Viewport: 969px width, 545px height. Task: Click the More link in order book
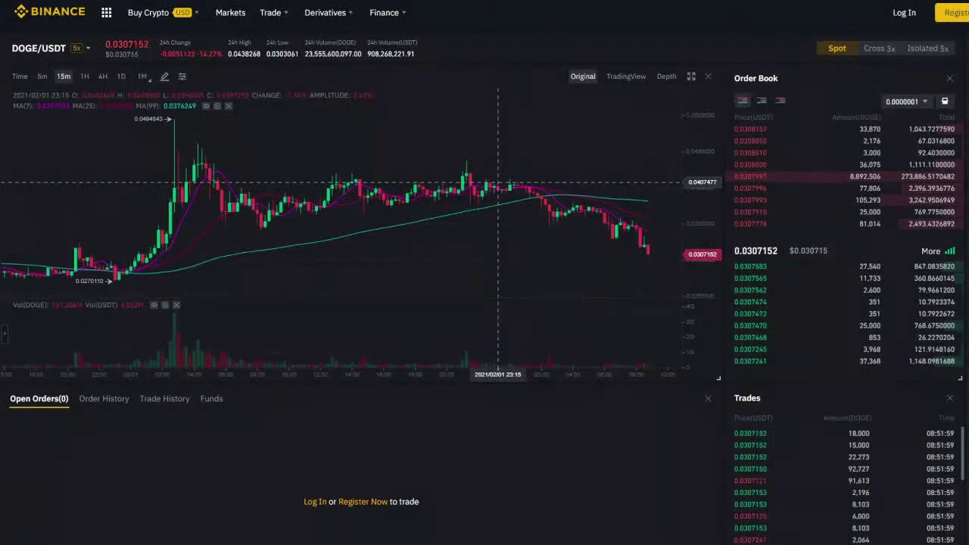(930, 251)
